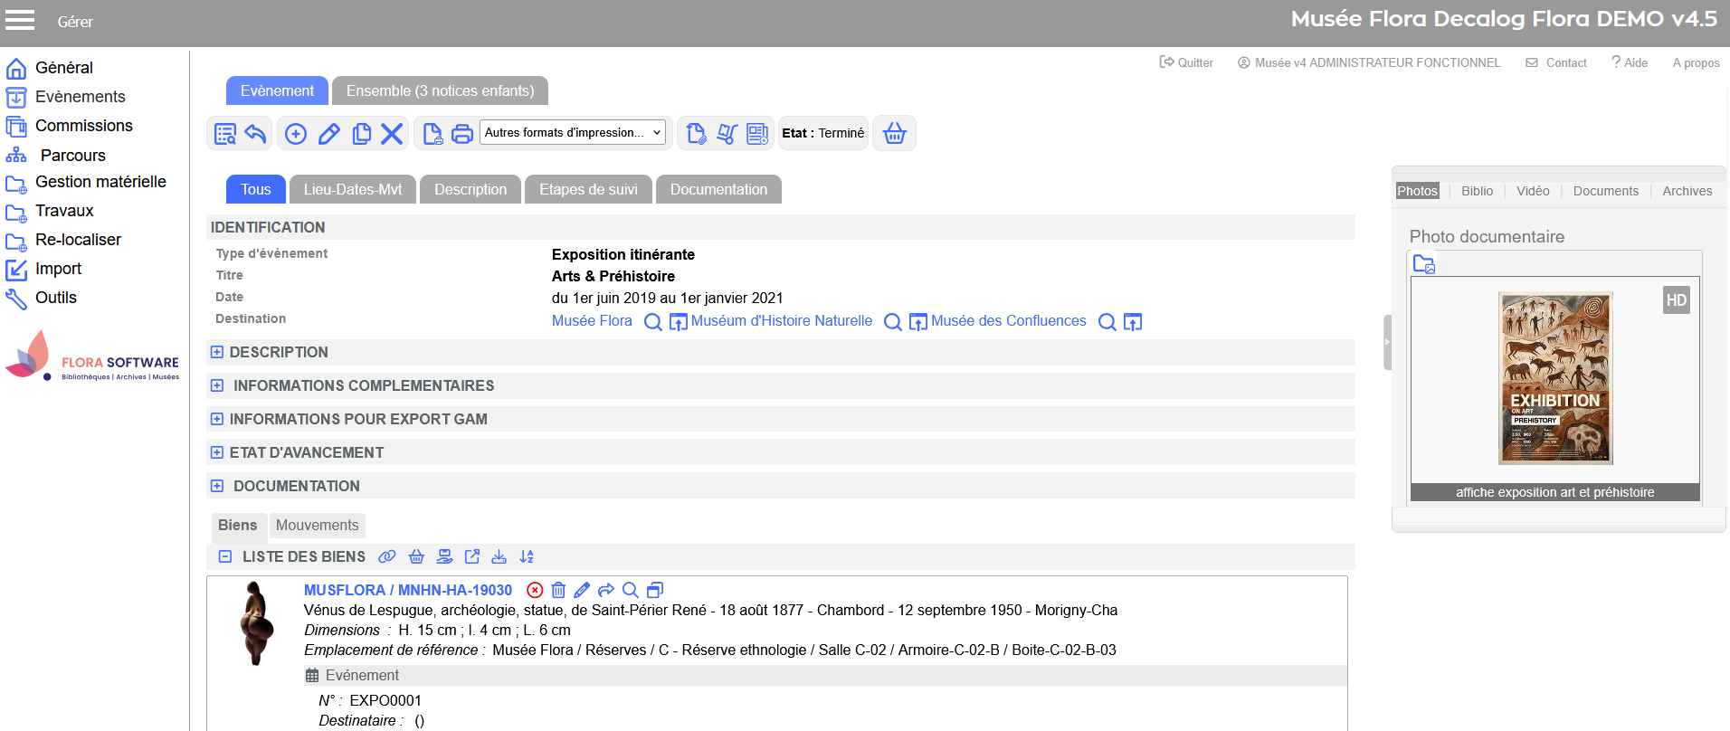Expand the ETAT D'AVANCEMENT section

pos(217,452)
